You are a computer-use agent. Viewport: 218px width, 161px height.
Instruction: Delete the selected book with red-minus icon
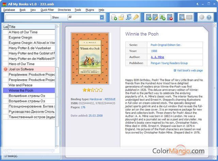[x=170, y=17]
